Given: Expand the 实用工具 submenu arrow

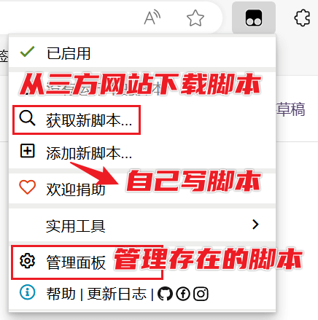Looking at the screenshot, I should (x=255, y=225).
